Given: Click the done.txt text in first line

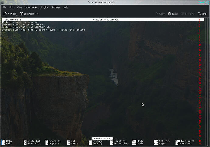Looking at the screenshot, I should [33, 22].
